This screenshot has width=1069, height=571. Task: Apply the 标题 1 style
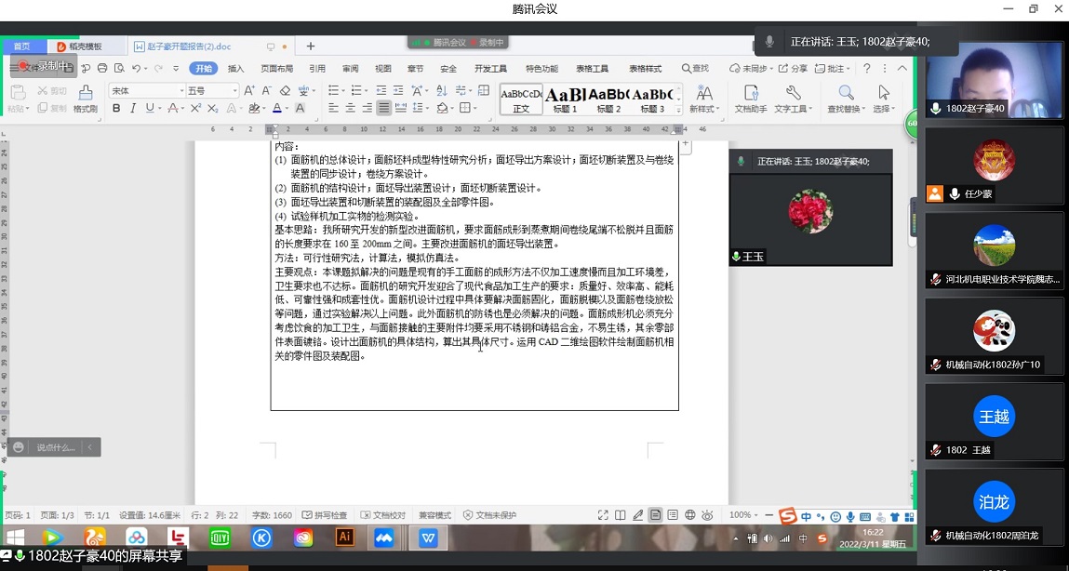565,100
